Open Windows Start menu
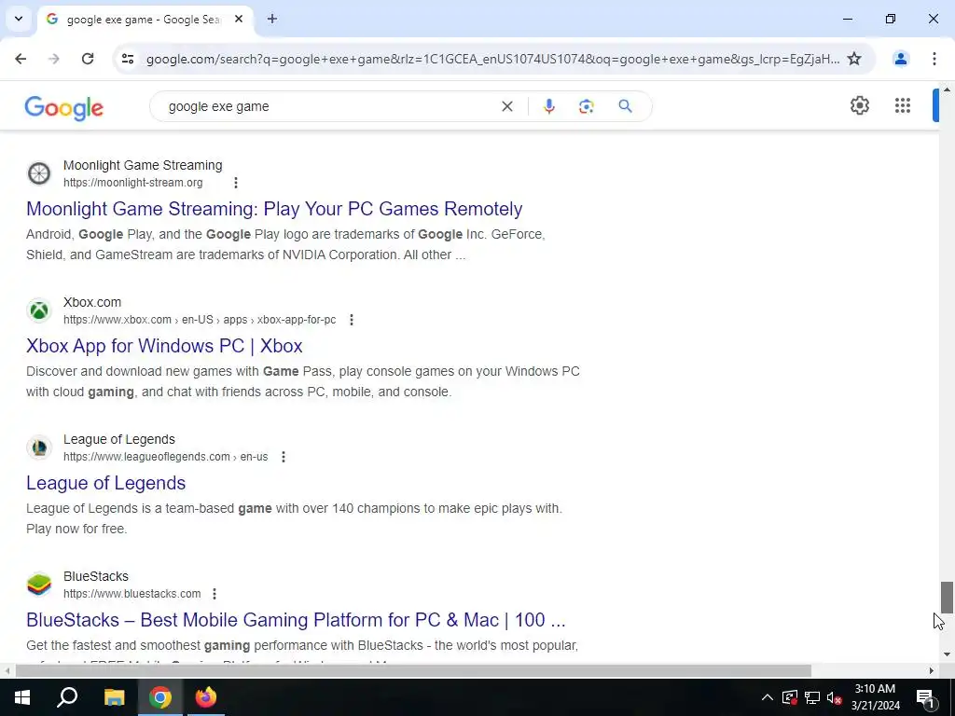This screenshot has width=955, height=716. (22, 697)
